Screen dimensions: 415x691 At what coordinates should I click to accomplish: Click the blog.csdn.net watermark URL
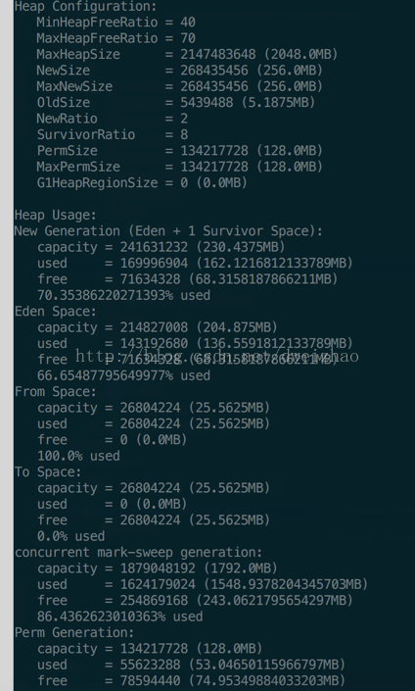(x=217, y=356)
